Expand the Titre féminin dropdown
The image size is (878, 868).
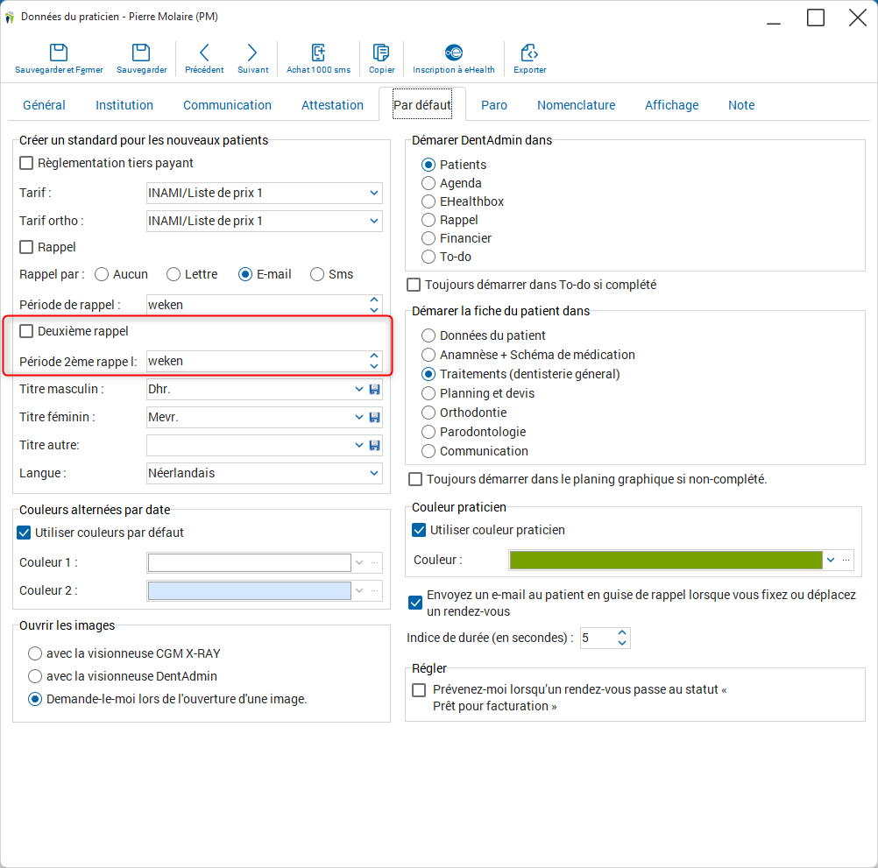[x=359, y=418]
